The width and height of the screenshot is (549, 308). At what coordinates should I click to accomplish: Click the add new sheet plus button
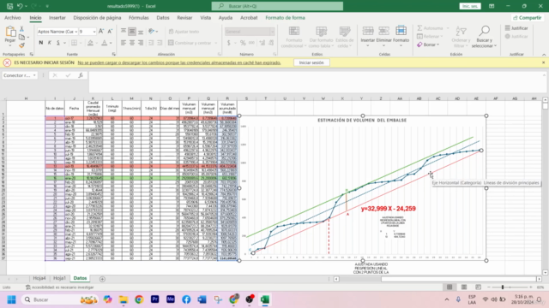tap(102, 279)
